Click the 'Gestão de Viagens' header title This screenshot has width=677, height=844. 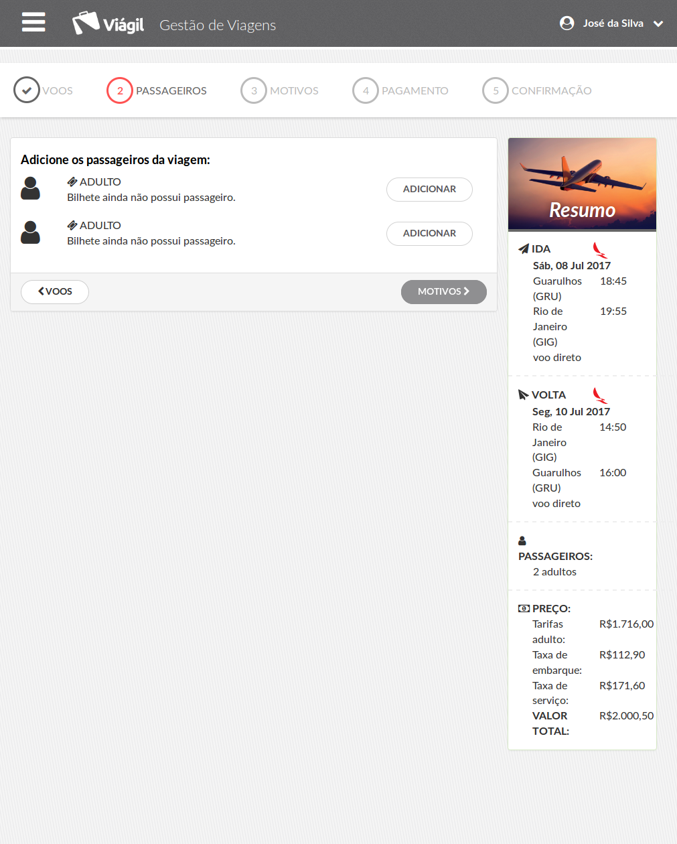pyautogui.click(x=218, y=25)
